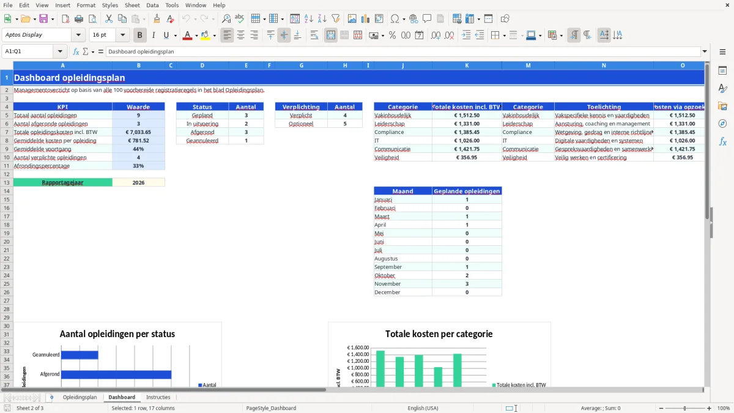Toggle Underline formatting
734x413 pixels.
(166, 35)
